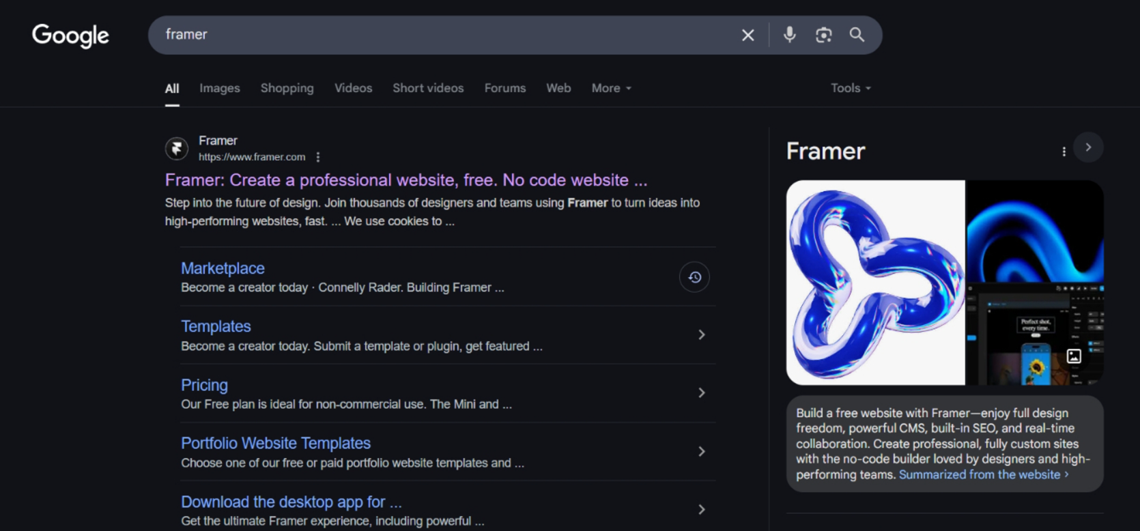Switch to the Shopping tab
The image size is (1140, 531).
(x=287, y=88)
